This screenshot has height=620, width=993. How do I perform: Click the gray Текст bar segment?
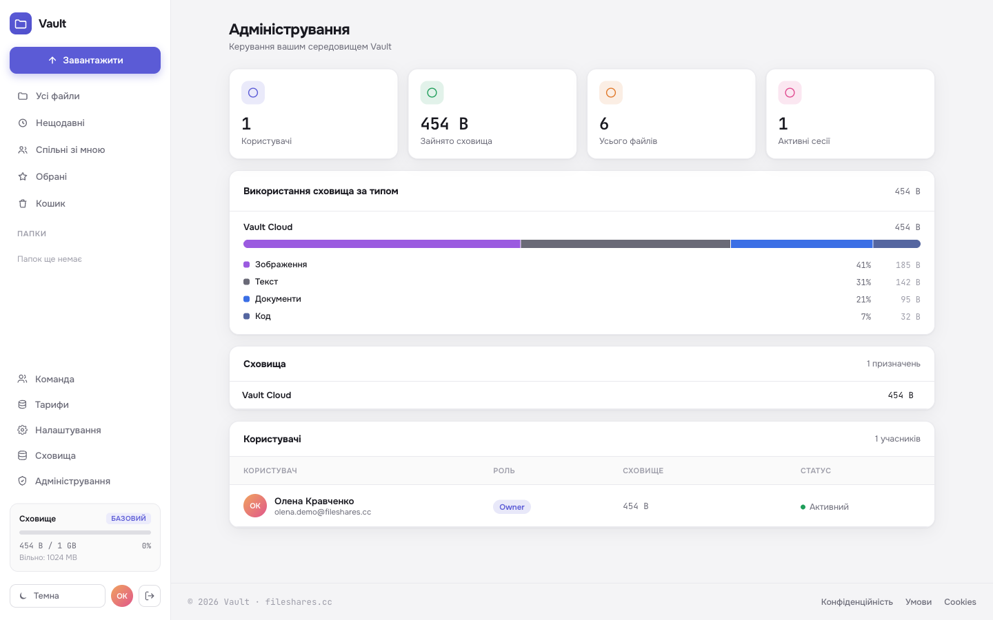[x=625, y=244]
